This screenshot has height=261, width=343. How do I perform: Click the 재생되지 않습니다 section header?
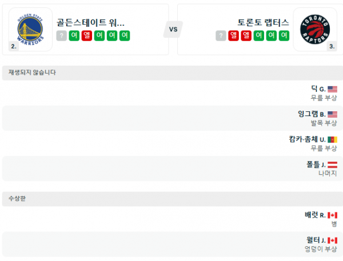coord(32,73)
